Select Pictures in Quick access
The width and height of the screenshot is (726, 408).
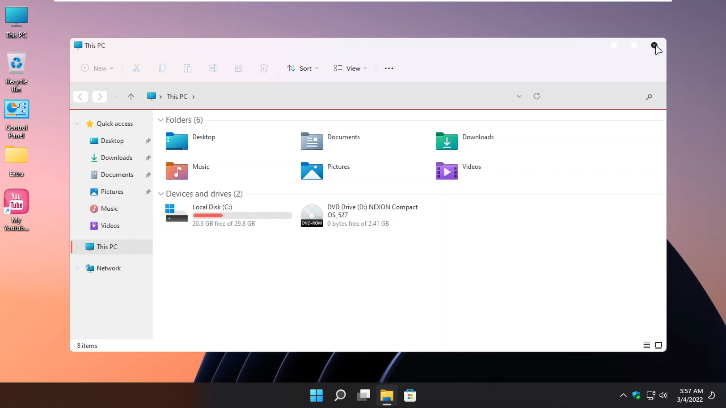click(112, 192)
